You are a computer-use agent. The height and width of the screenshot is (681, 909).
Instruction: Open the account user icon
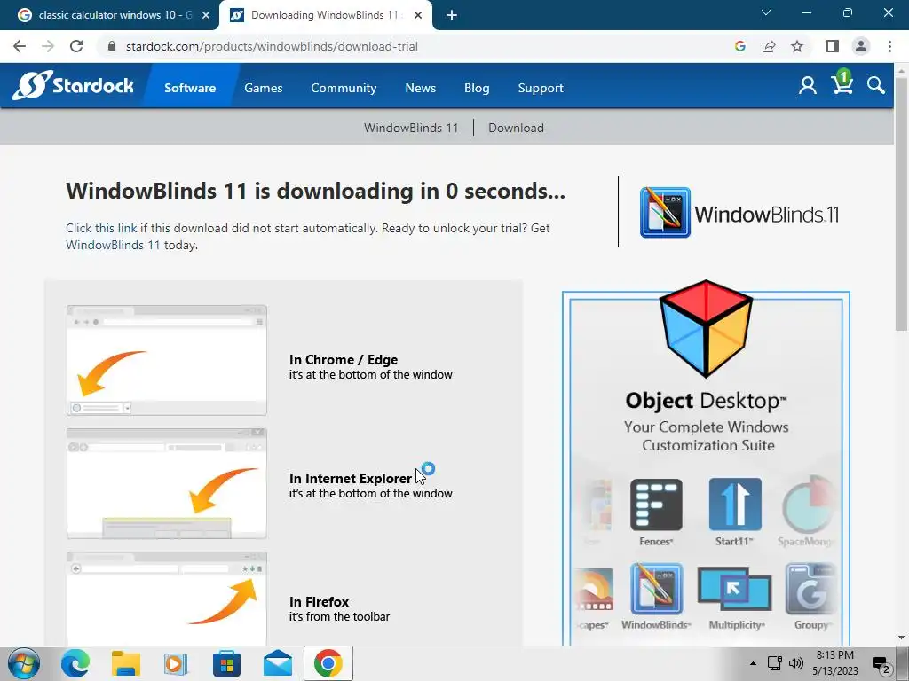808,86
